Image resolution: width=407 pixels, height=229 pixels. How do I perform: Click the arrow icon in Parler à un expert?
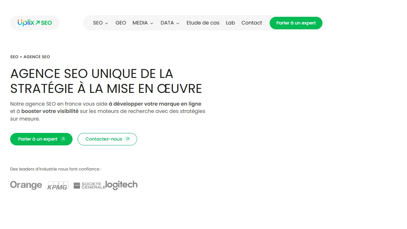(x=62, y=139)
